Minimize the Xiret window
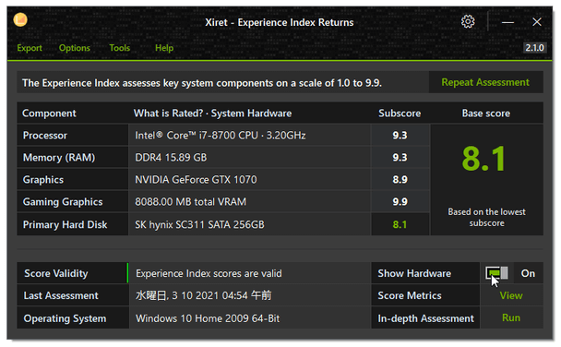The width and height of the screenshot is (561, 347). coord(507,22)
